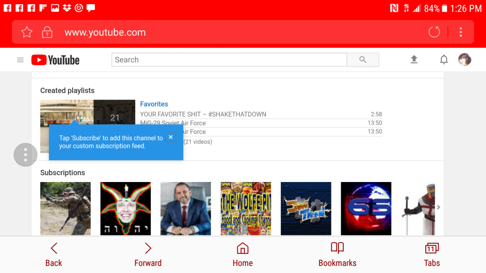
Task: Open Favorites playlist thumbnail
Action: click(88, 112)
